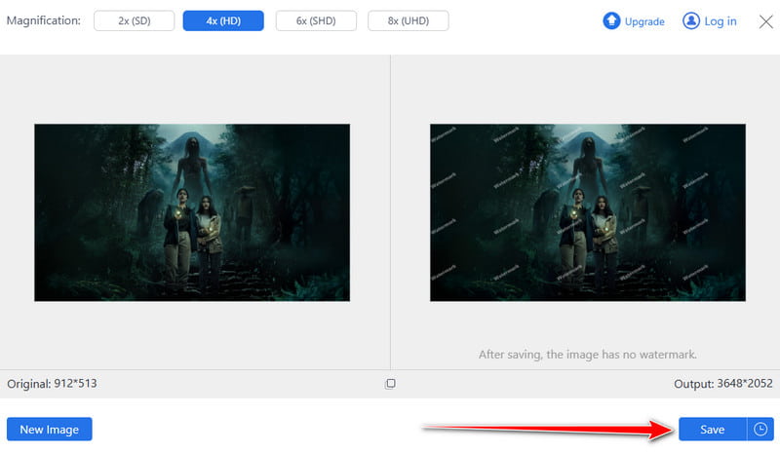Click the Log in link text
780x452 pixels.
(x=721, y=21)
